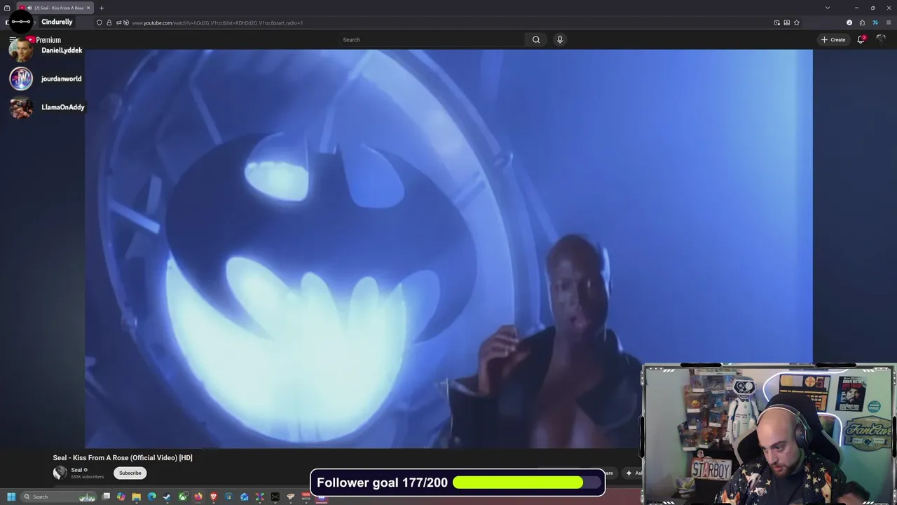Click the Seal channel avatar

tap(60, 473)
